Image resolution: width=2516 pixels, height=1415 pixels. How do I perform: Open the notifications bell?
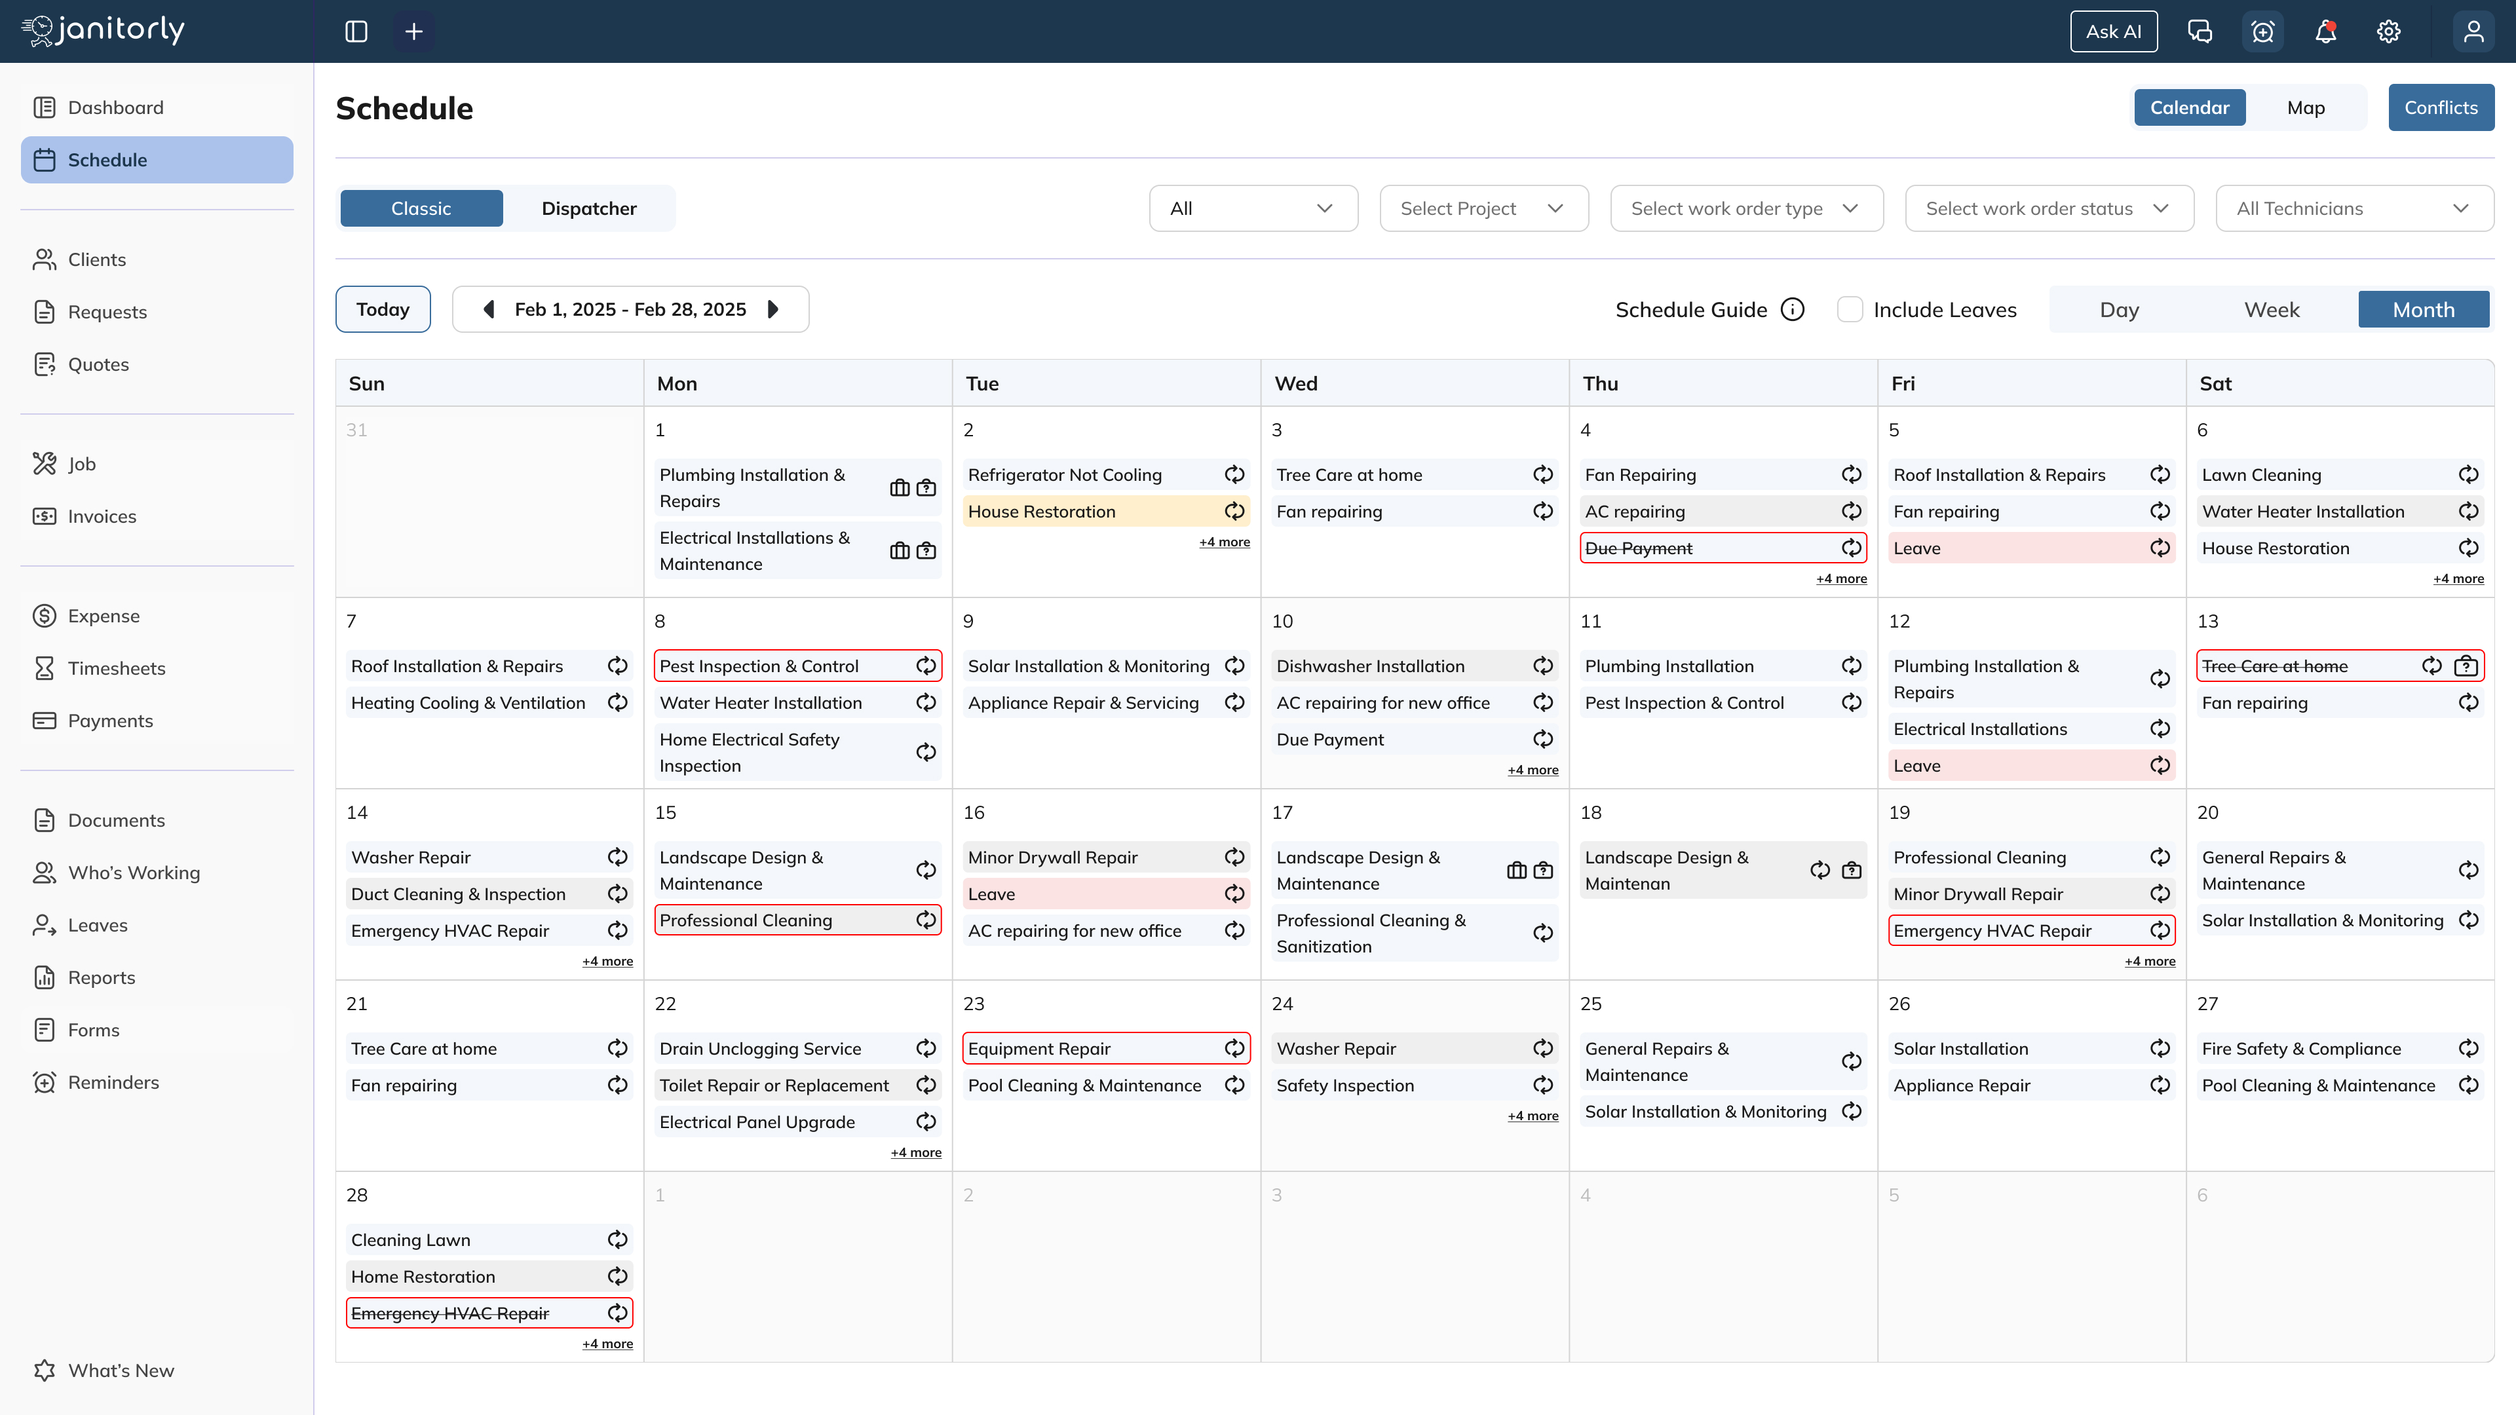tap(2325, 31)
